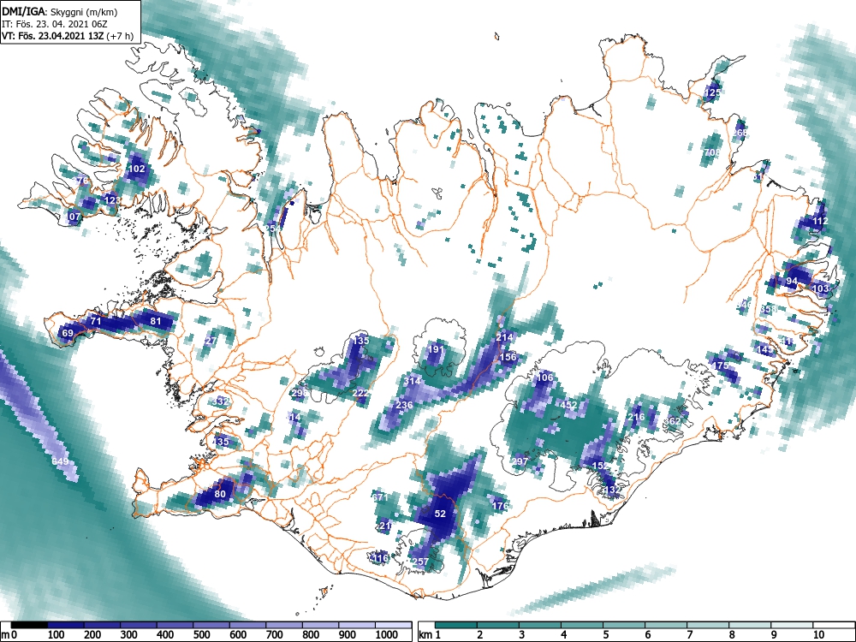856x642 pixels.
Task: Click the visibility value '103' on the east coast
Action: click(x=820, y=288)
